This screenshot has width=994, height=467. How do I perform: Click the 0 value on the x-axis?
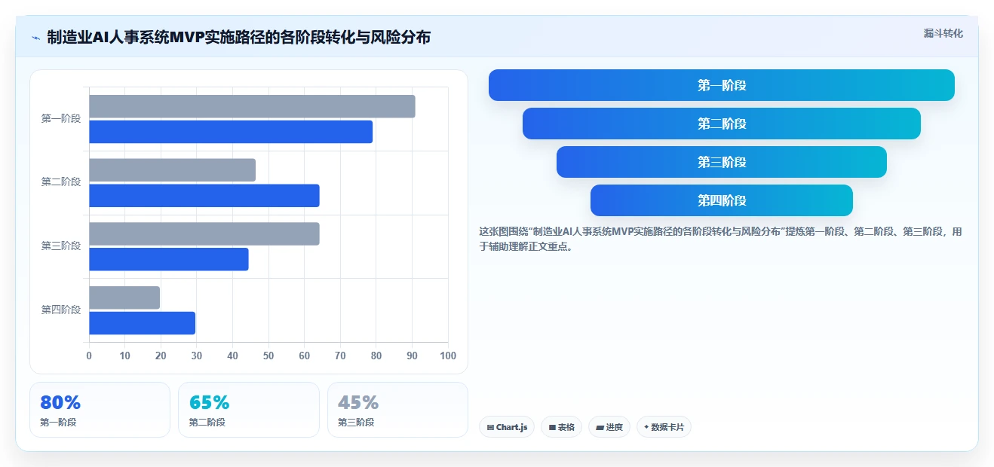(x=89, y=356)
